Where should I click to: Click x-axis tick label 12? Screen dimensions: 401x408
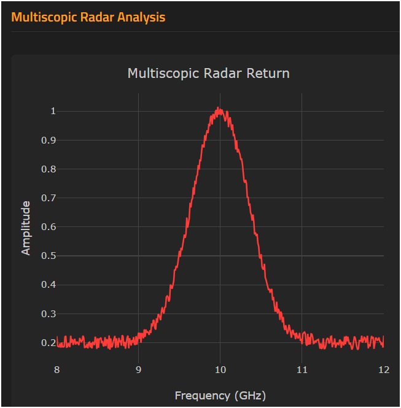[x=383, y=369]
